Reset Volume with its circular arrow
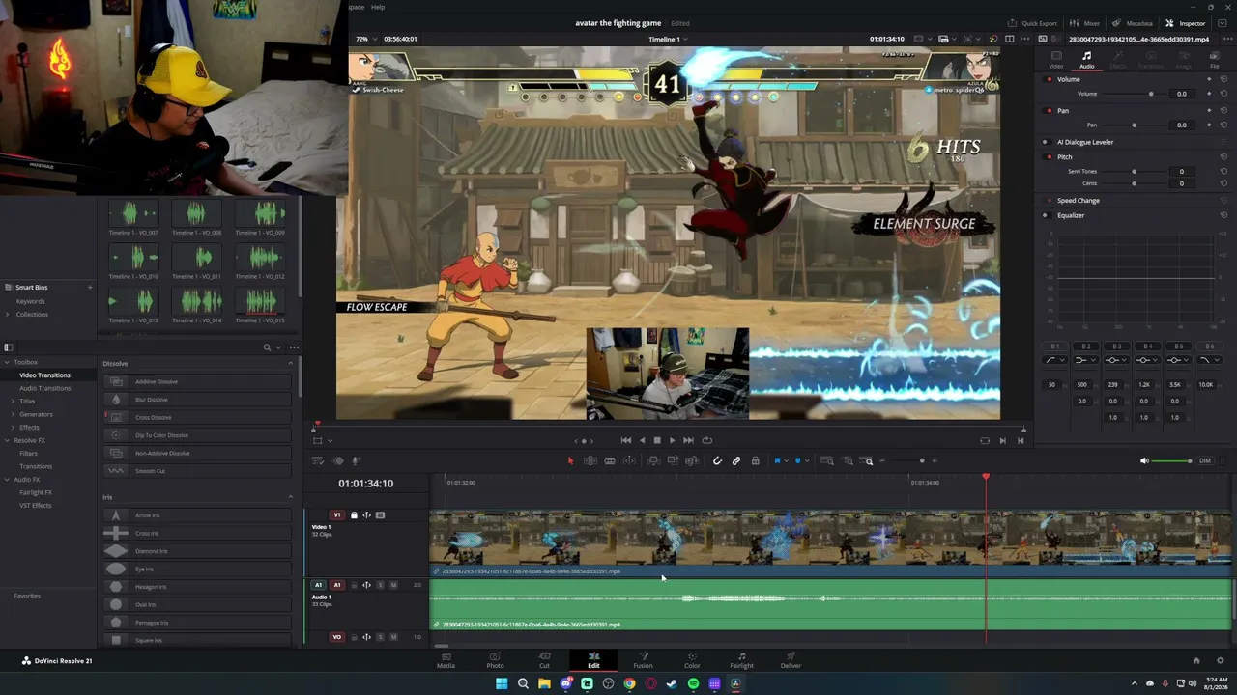The image size is (1237, 695). [x=1223, y=94]
